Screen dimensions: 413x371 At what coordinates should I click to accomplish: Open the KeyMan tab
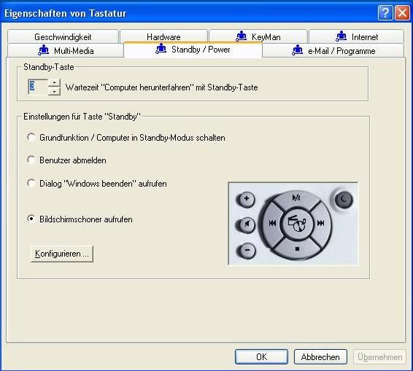(x=258, y=36)
